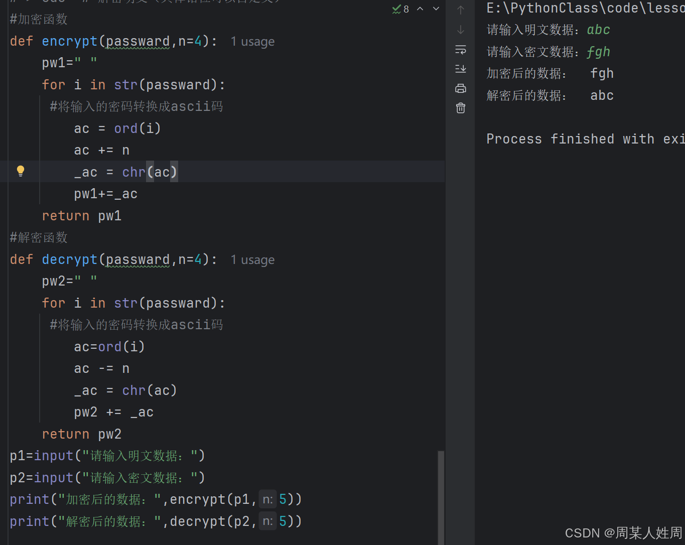The width and height of the screenshot is (685, 545).
Task: Click Scroll to end console icon
Action: point(461,69)
